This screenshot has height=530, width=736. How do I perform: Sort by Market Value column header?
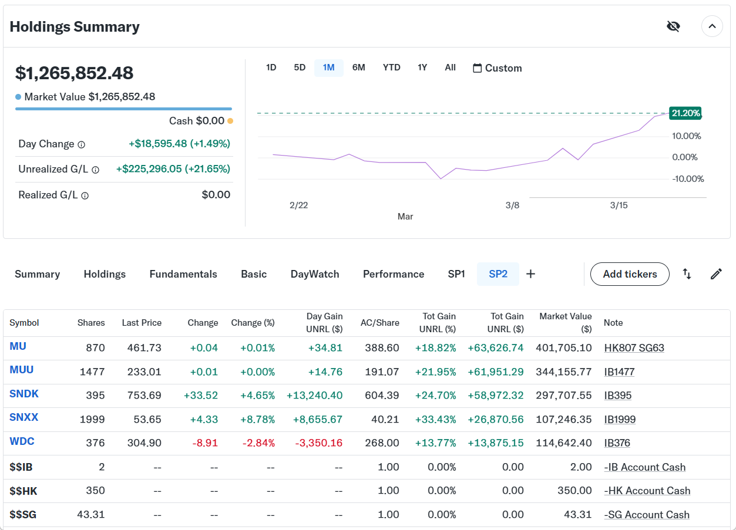[x=565, y=322]
